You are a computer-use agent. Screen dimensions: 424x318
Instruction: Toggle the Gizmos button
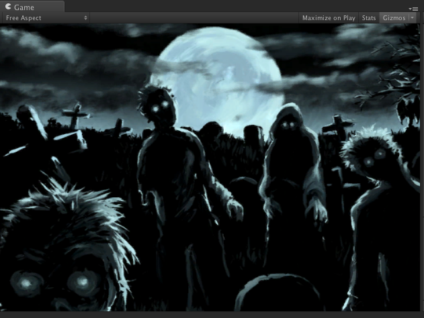click(394, 18)
